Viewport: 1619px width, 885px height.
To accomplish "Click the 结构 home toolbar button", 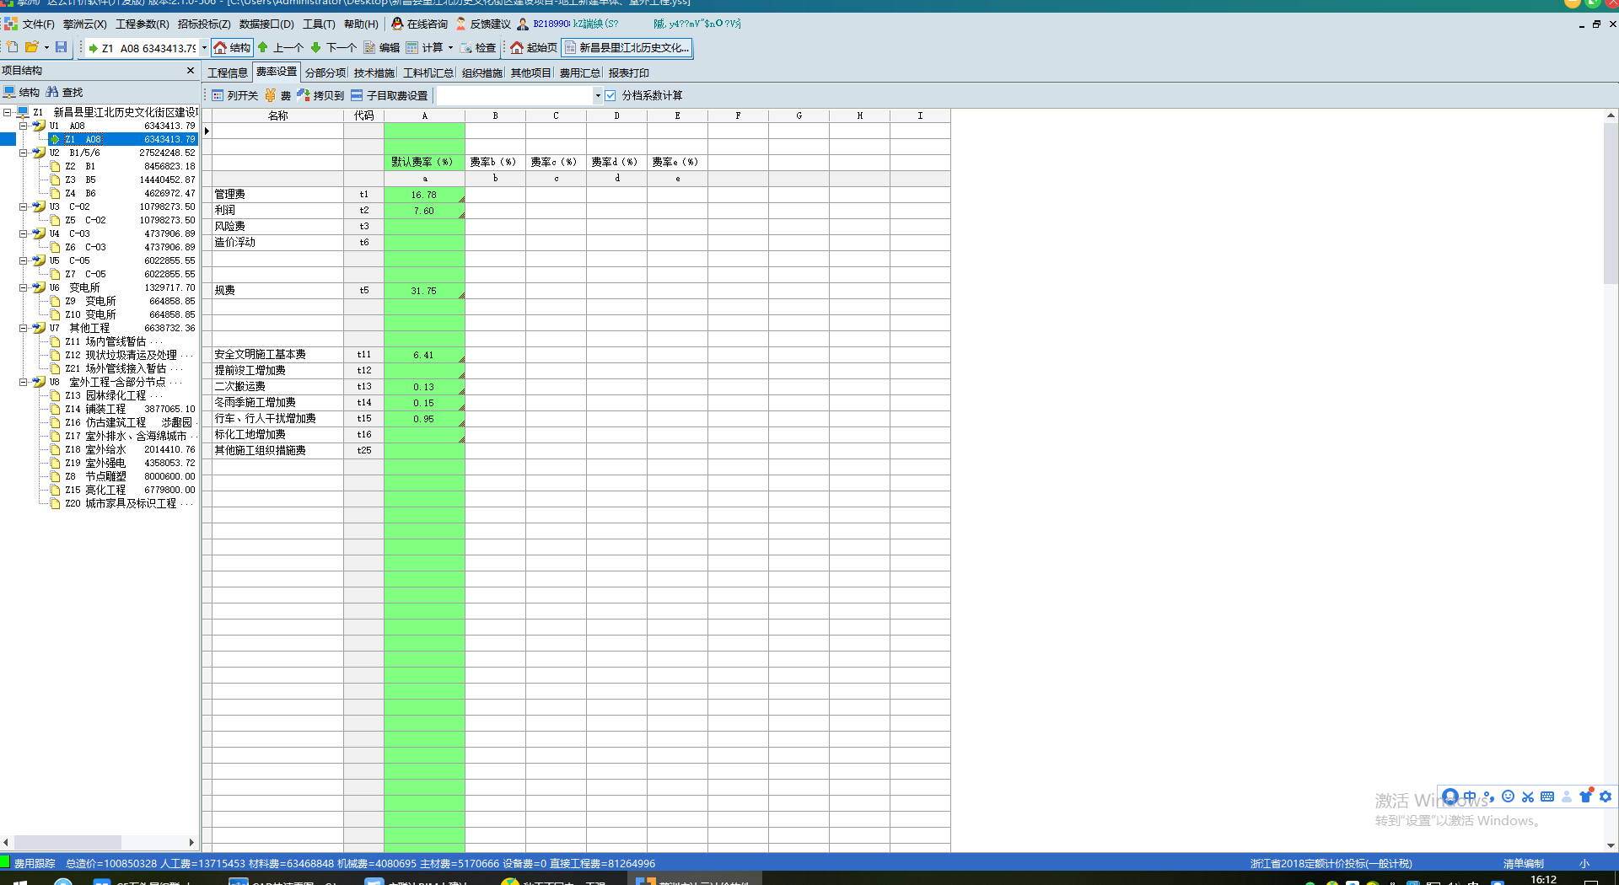I will pos(232,48).
